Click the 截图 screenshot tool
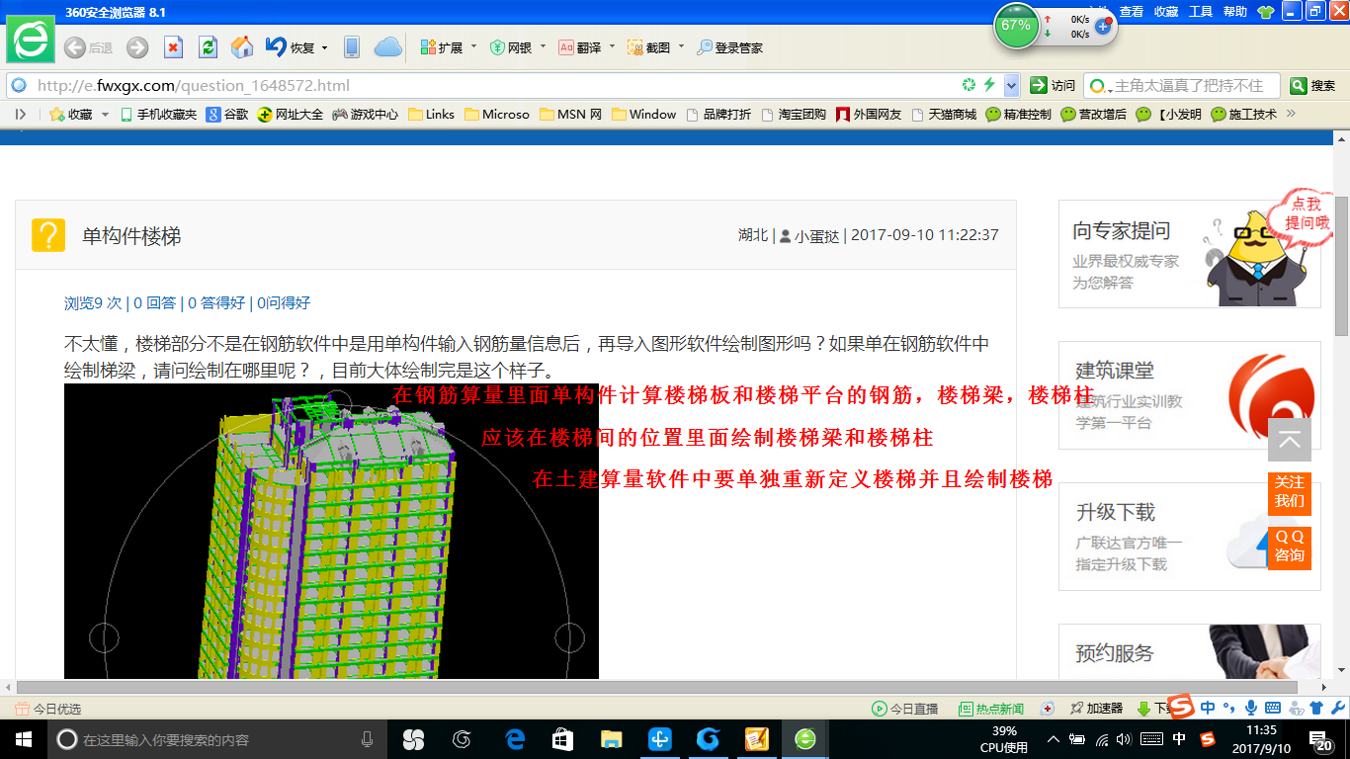 tap(649, 47)
